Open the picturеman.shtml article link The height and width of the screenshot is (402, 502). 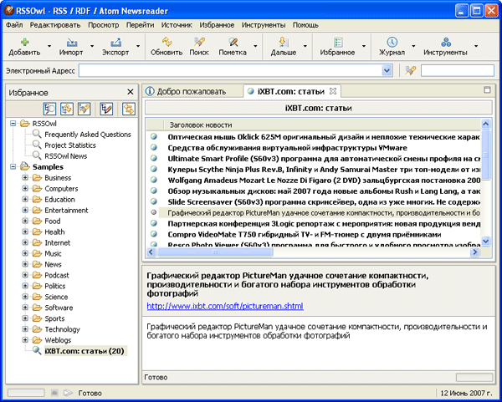tap(225, 306)
